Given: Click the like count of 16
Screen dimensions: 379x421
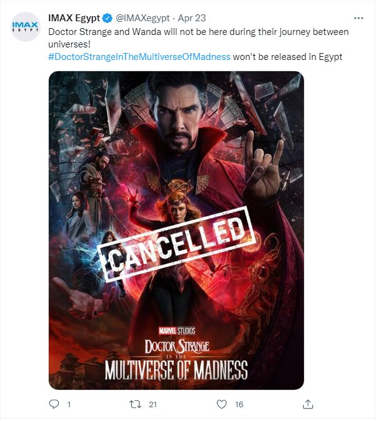Looking at the screenshot, I should click(x=238, y=405).
